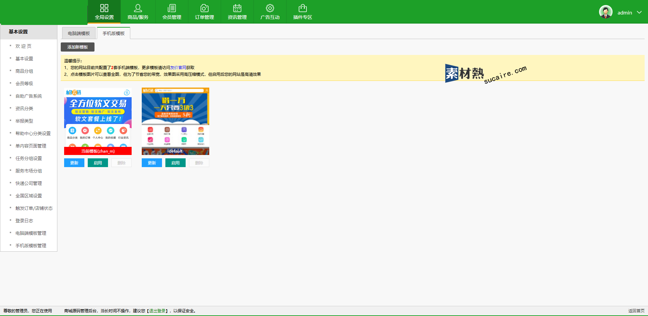The height and width of the screenshot is (316, 648).
Task: Go to 登录日志 in sidebar
Action: pyautogui.click(x=24, y=221)
